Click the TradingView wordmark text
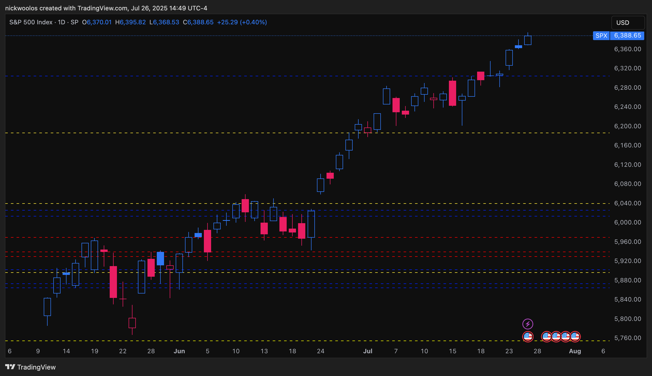This screenshot has width=652, height=376. point(36,367)
